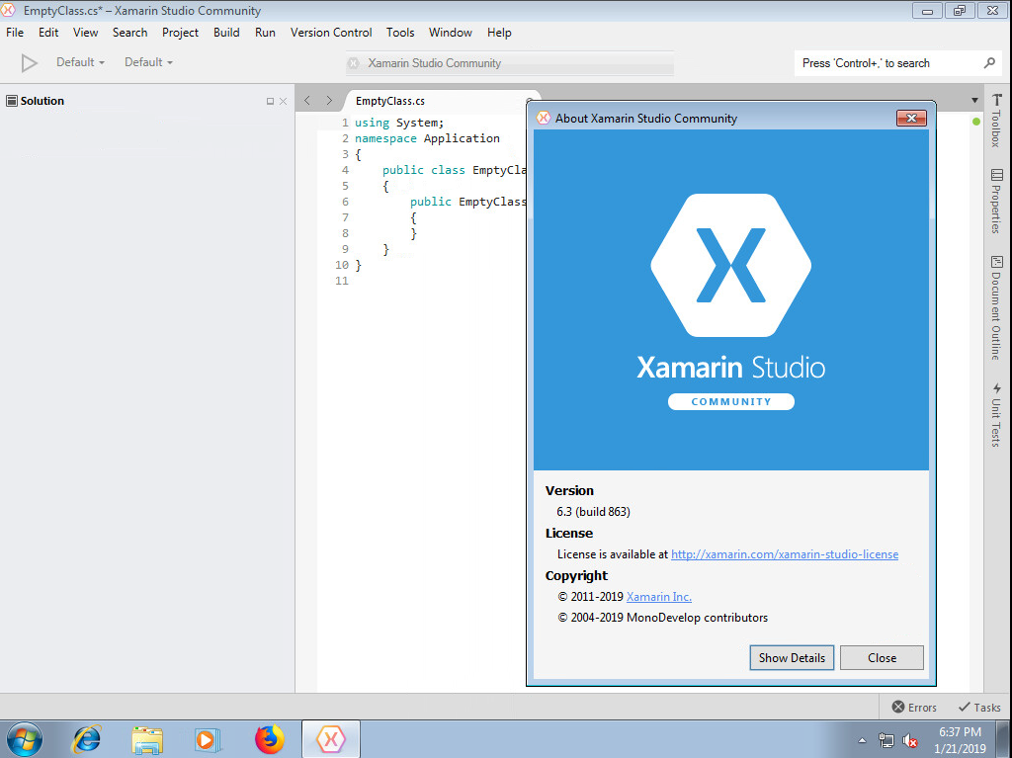
Task: Open Firefox from the taskbar
Action: coord(269,738)
